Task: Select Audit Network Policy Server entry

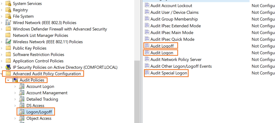Action: [176, 59]
